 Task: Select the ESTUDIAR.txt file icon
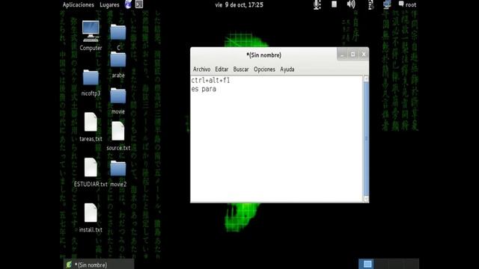91,167
